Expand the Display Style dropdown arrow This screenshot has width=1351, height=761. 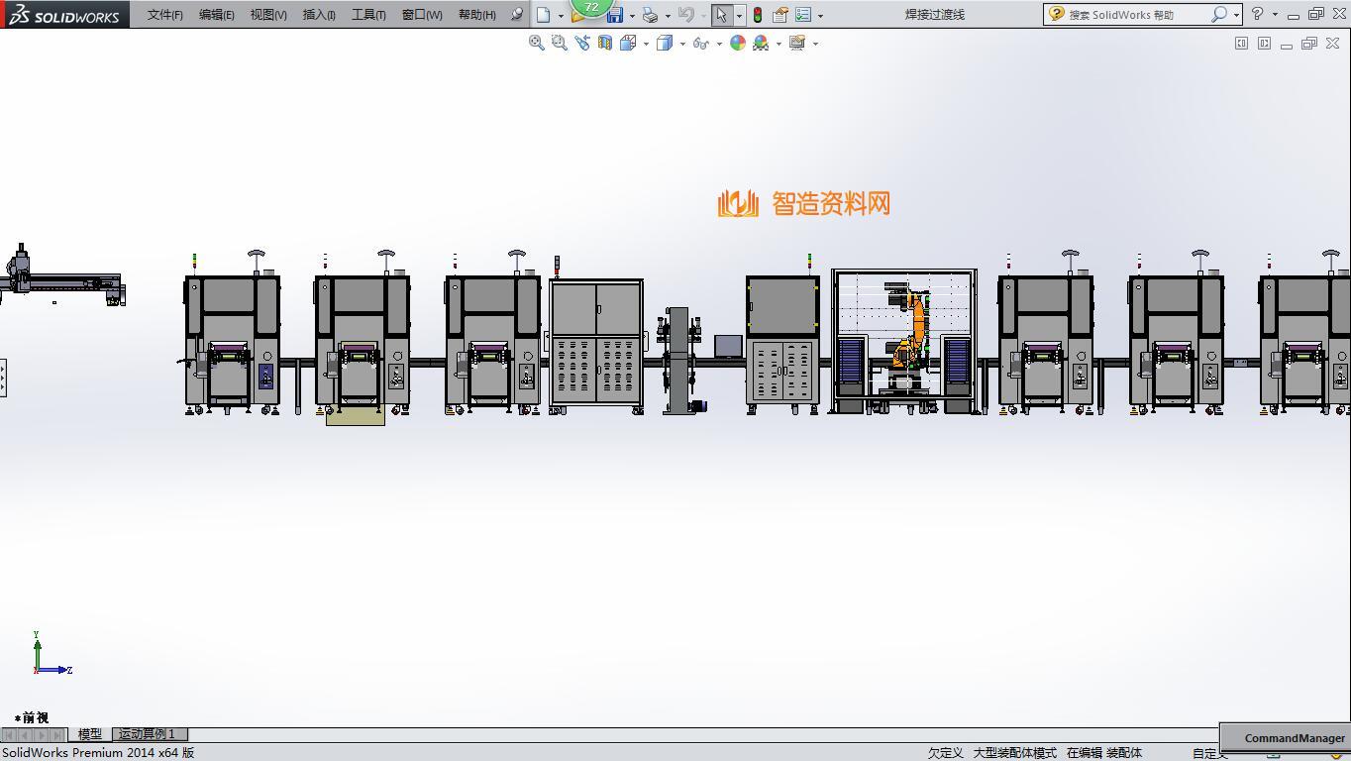pyautogui.click(x=682, y=44)
